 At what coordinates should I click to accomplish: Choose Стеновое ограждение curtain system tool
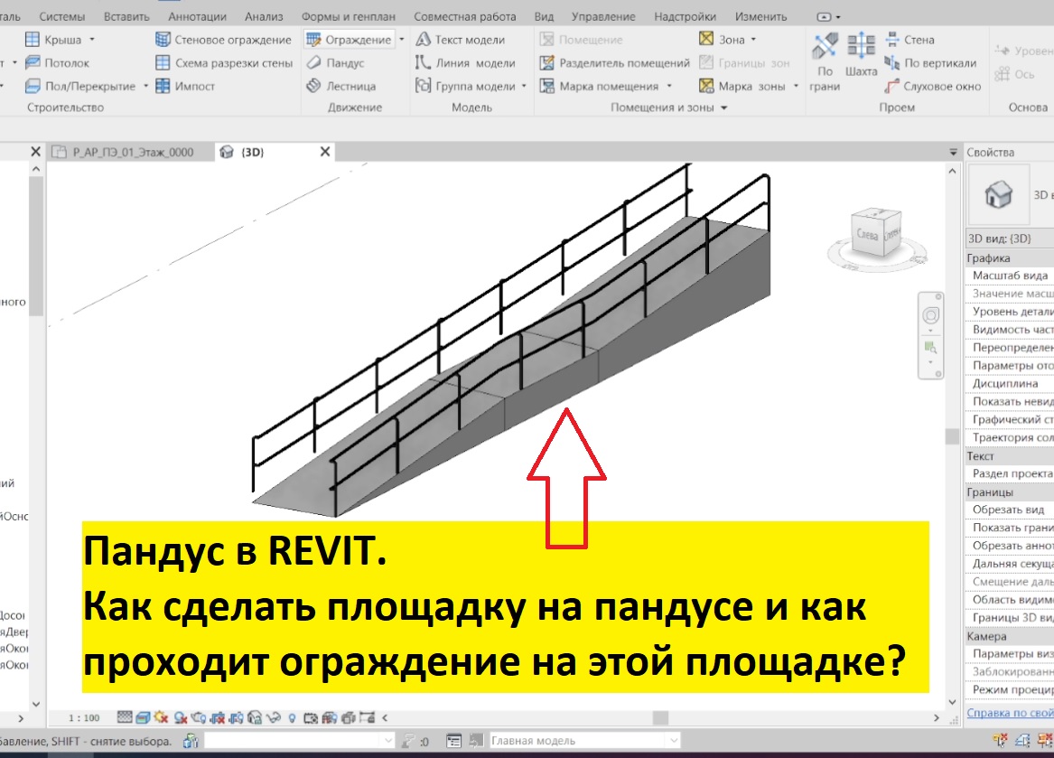(x=223, y=40)
